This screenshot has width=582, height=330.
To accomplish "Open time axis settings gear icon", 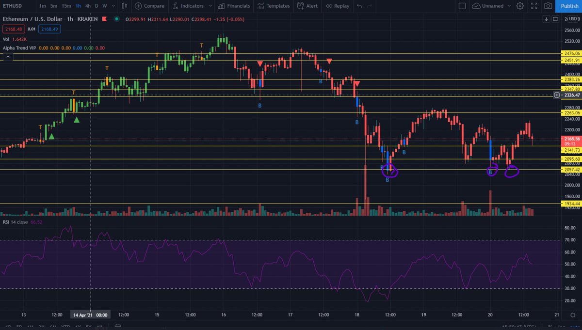I will pyautogui.click(x=572, y=314).
